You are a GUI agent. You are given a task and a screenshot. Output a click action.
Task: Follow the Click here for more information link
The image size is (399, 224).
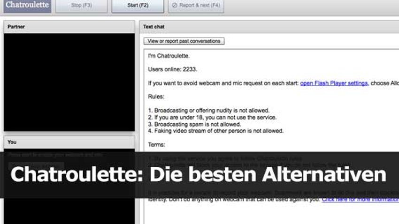361,200
